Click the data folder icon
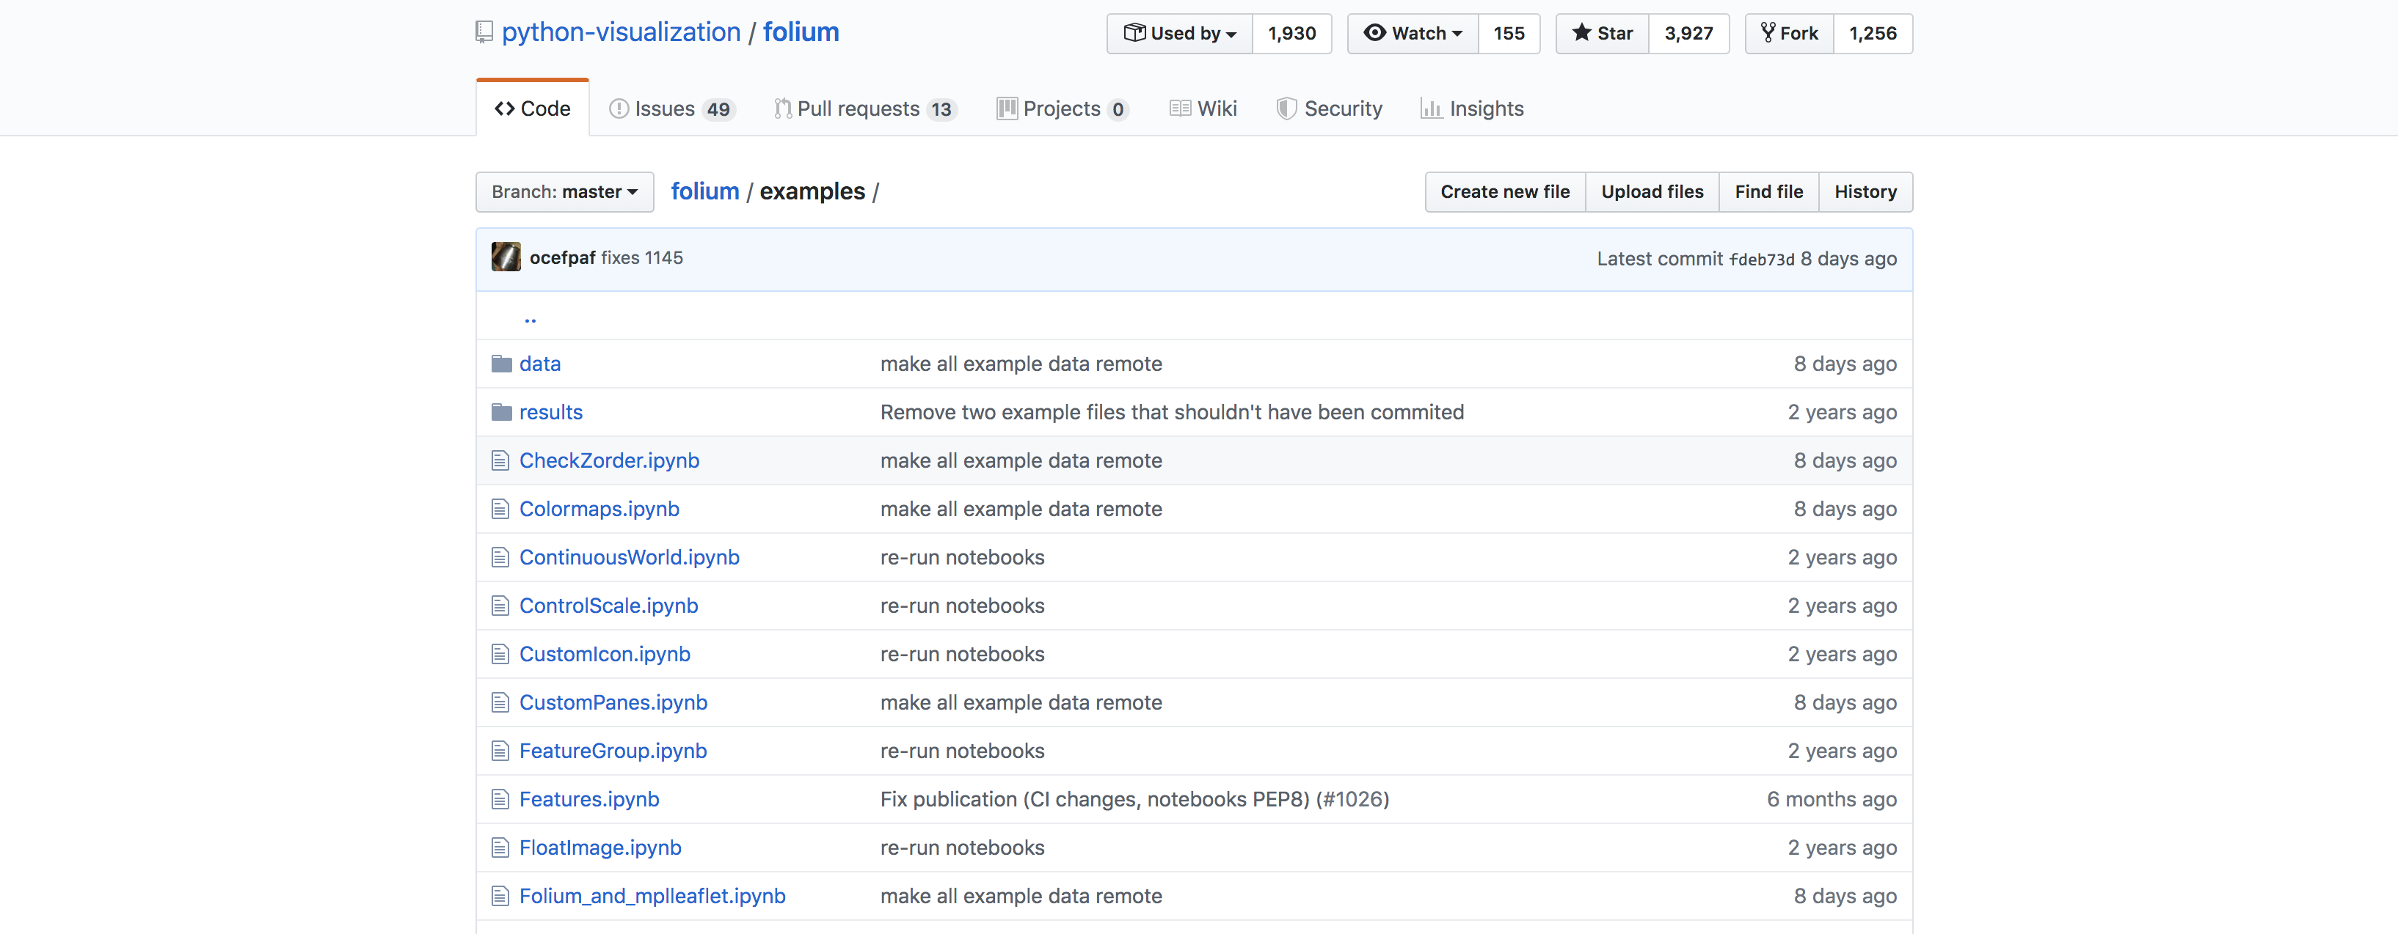This screenshot has height=934, width=2398. 502,364
